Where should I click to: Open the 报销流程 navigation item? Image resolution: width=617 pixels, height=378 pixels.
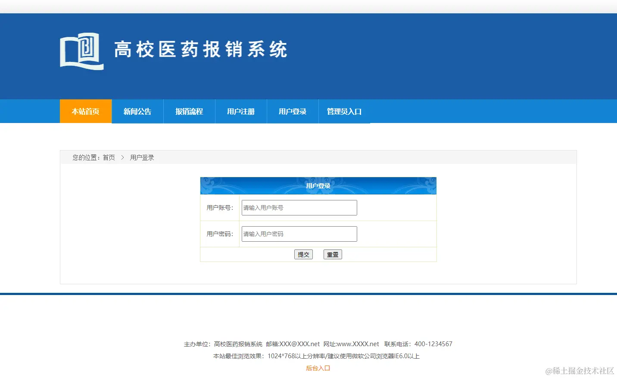[189, 111]
